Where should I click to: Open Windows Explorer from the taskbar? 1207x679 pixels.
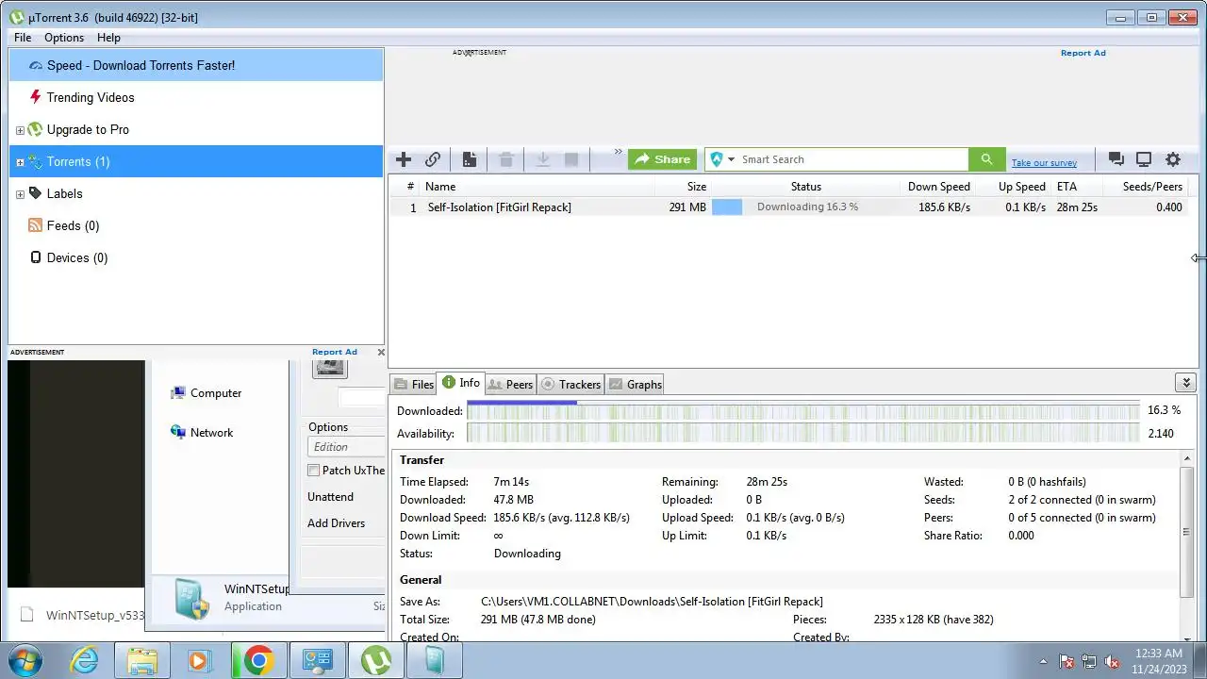coord(142,660)
